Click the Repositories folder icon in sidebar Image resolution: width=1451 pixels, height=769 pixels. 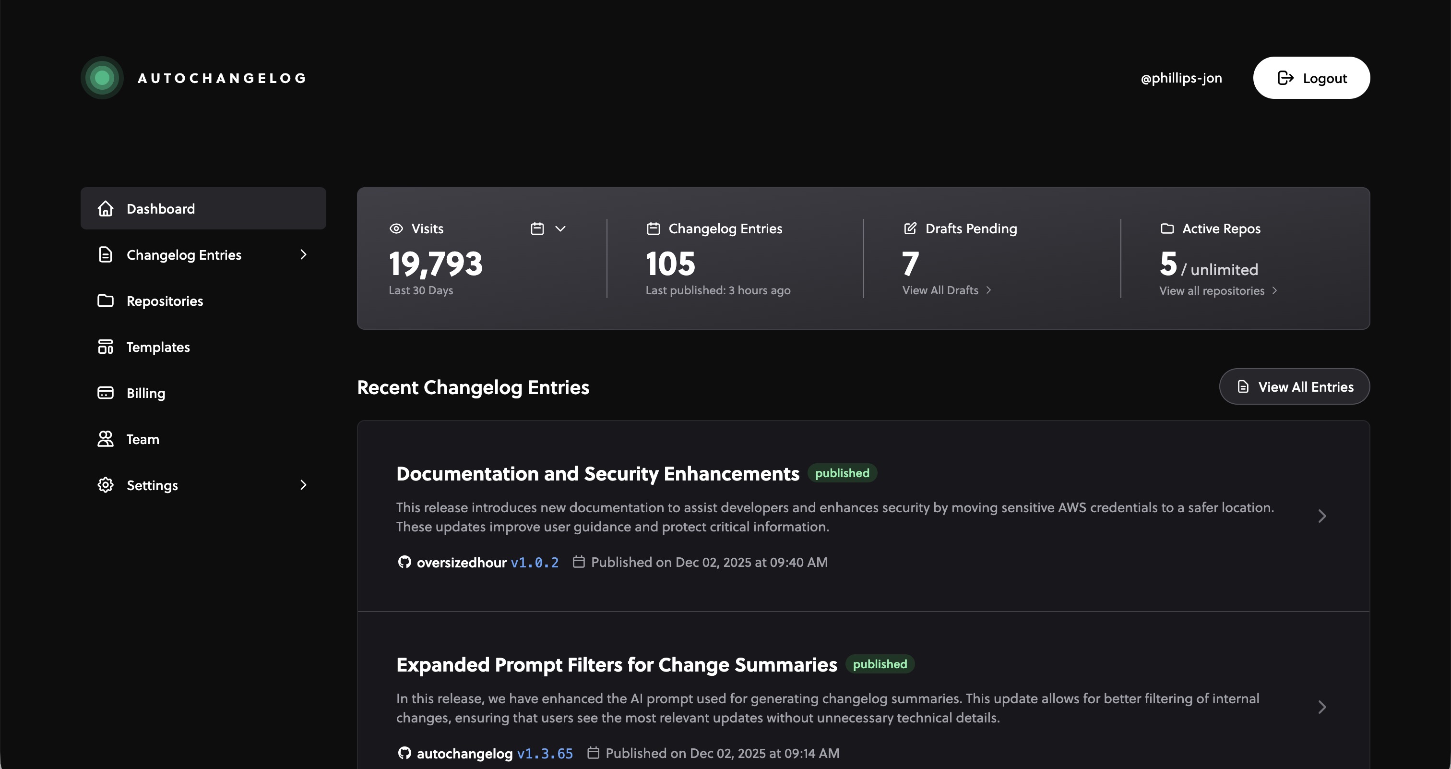106,301
